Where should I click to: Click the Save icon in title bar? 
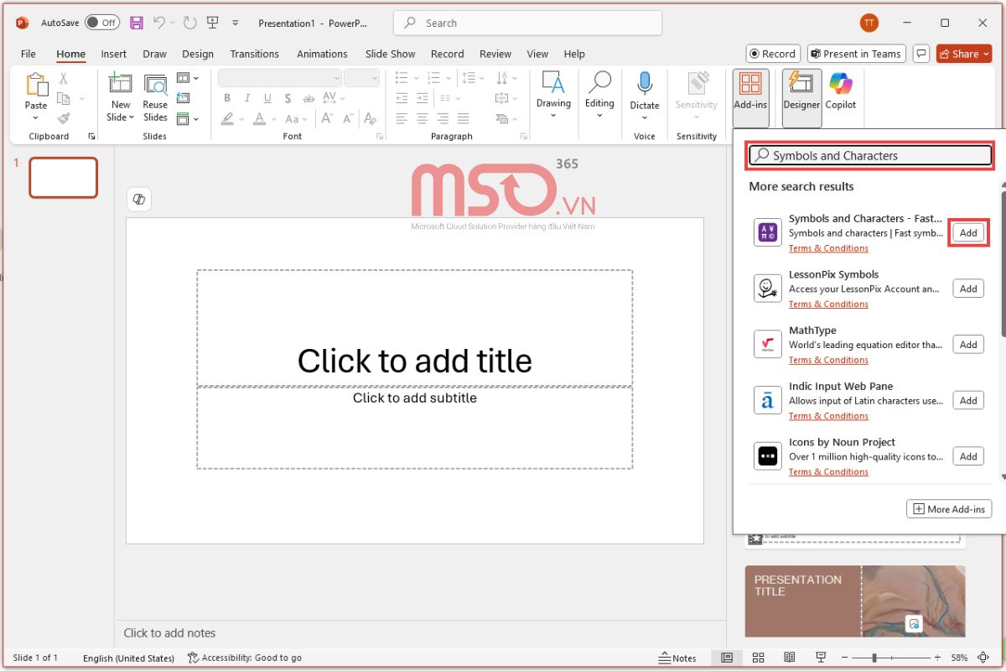tap(137, 23)
